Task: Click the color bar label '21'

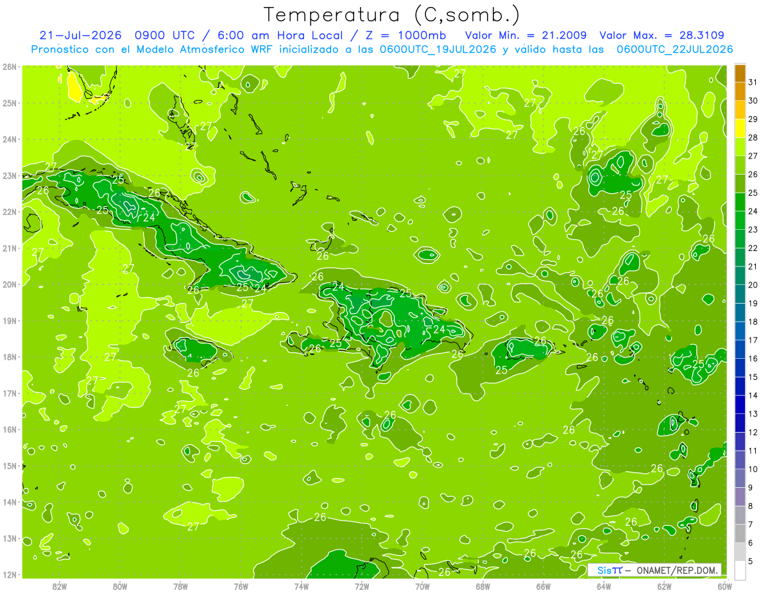Action: [x=753, y=266]
